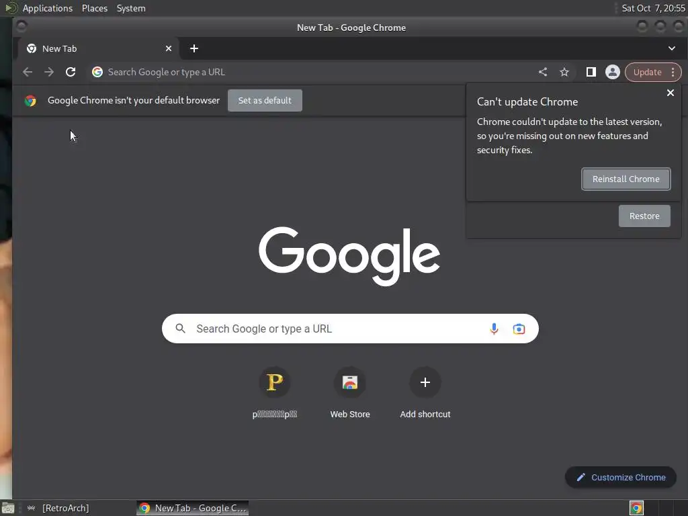Close the New Tab tab
The height and width of the screenshot is (516, 688).
[x=169, y=48]
